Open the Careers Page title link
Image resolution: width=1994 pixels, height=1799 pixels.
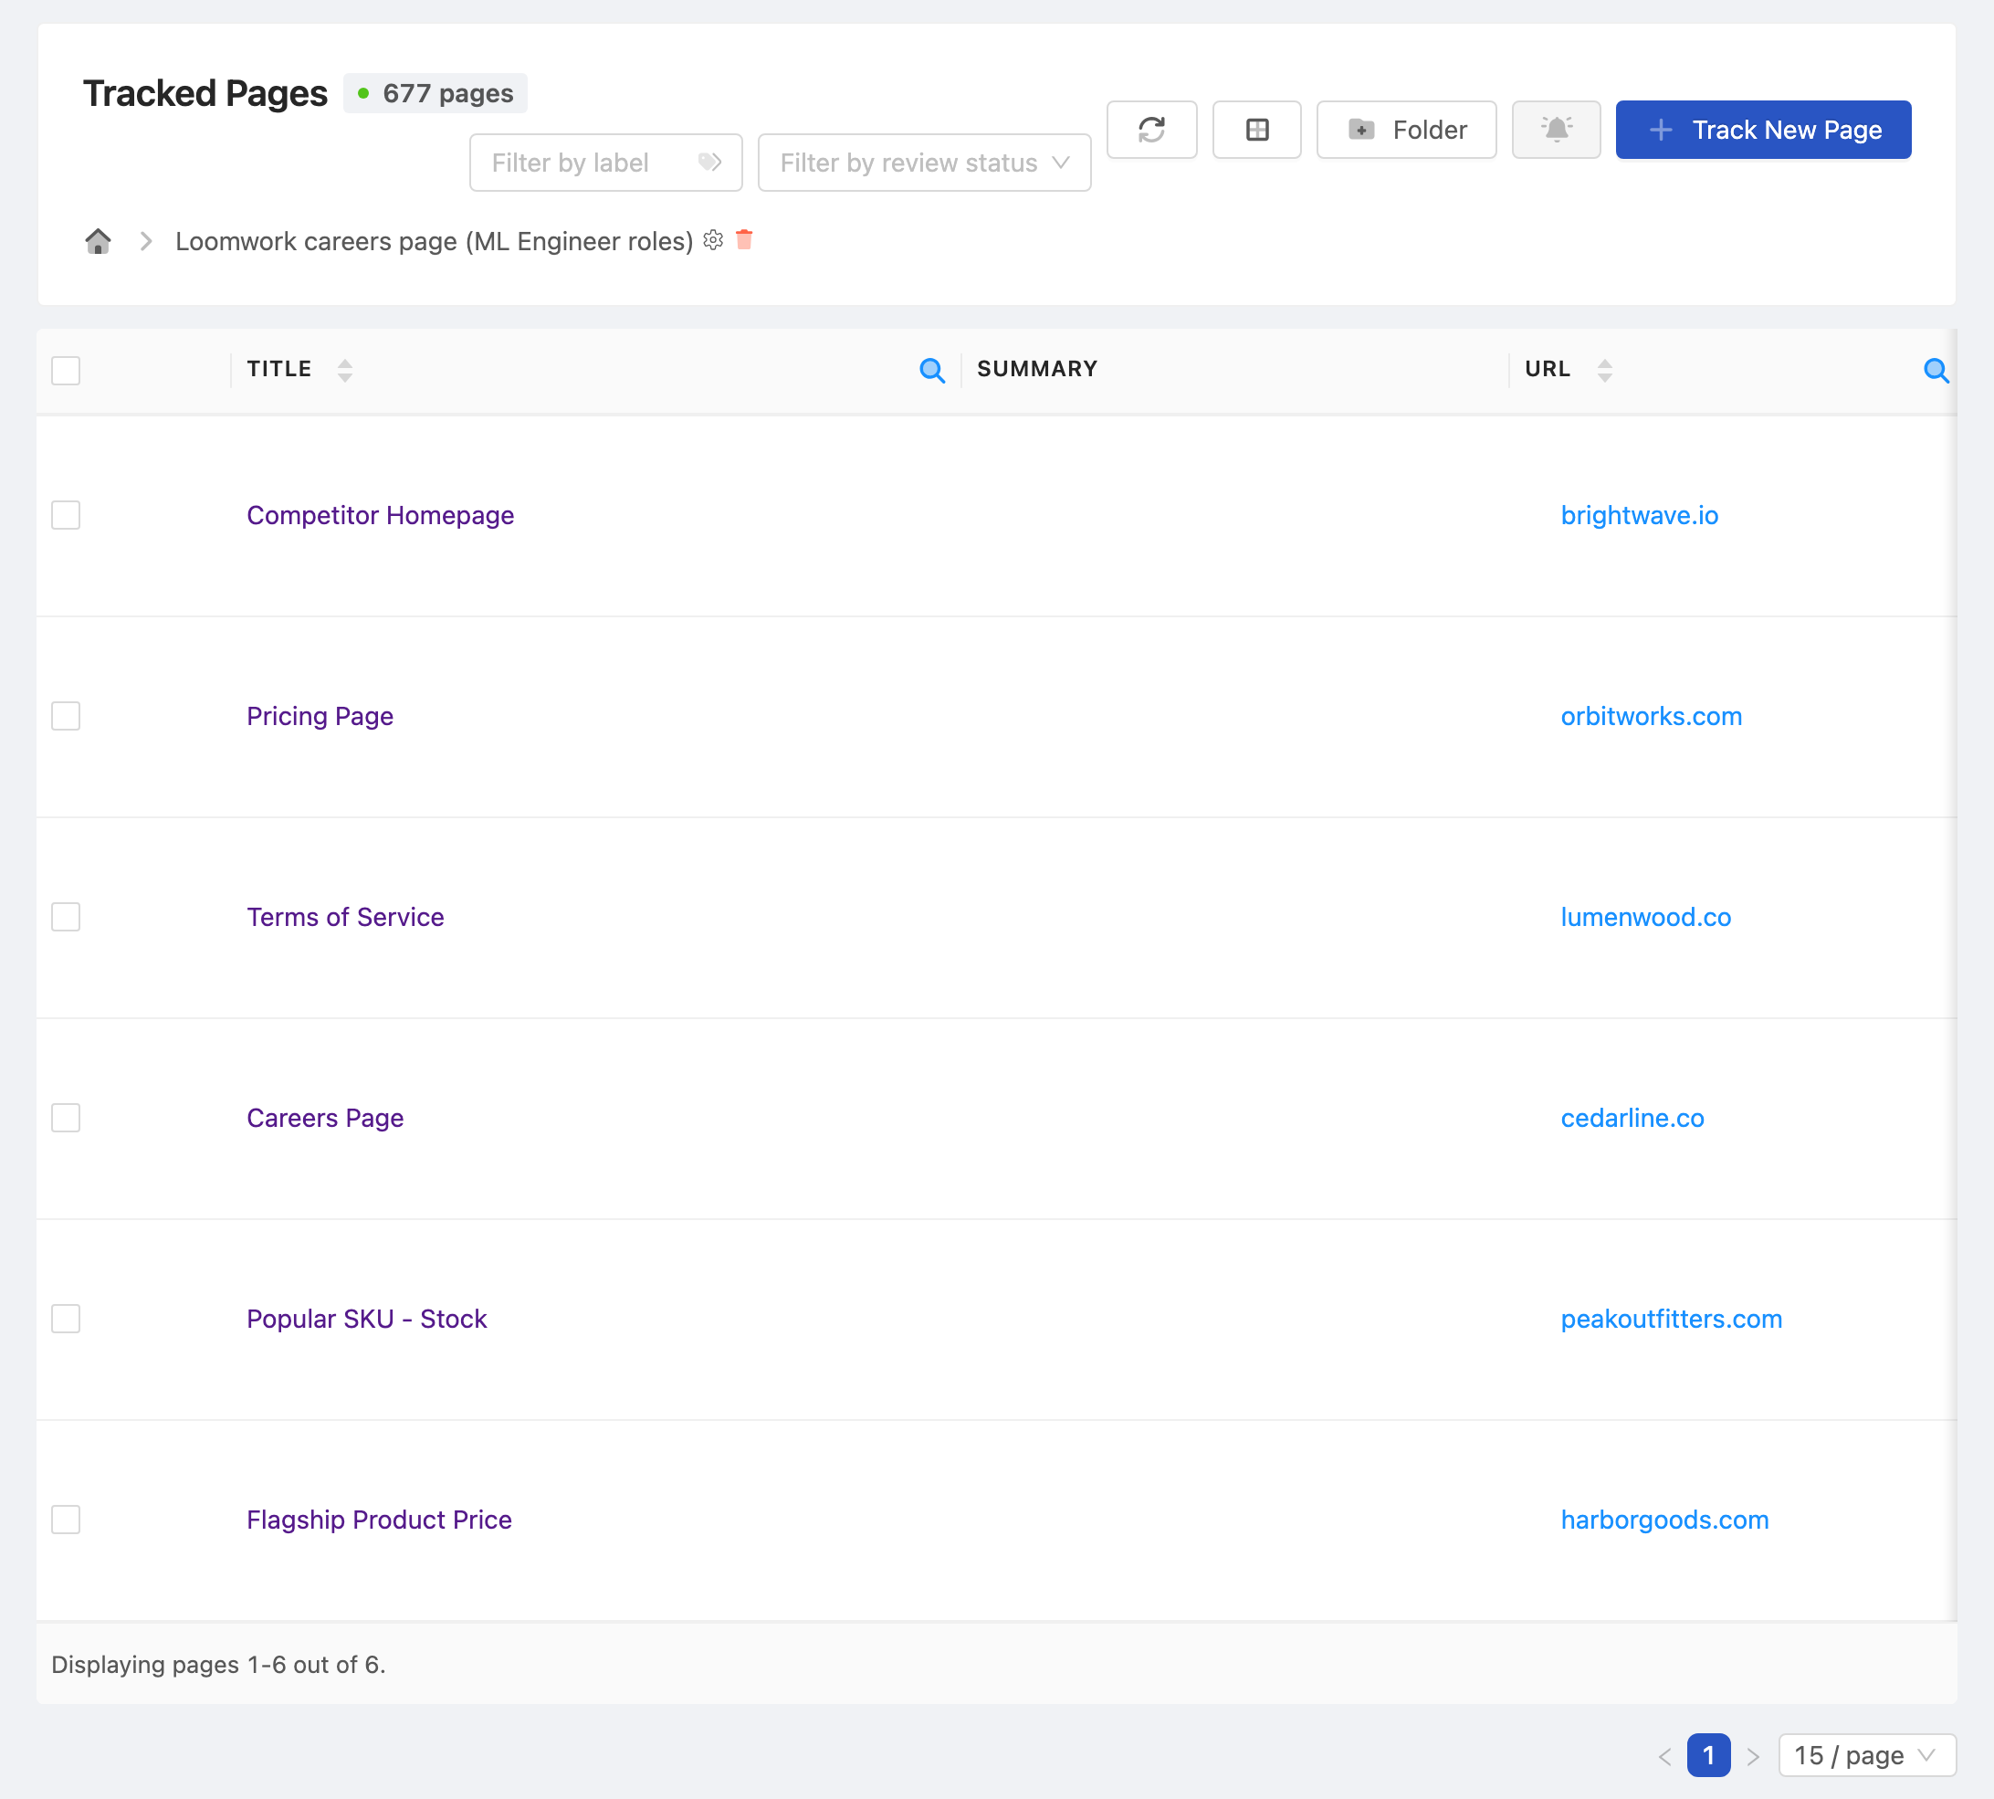pos(325,1118)
